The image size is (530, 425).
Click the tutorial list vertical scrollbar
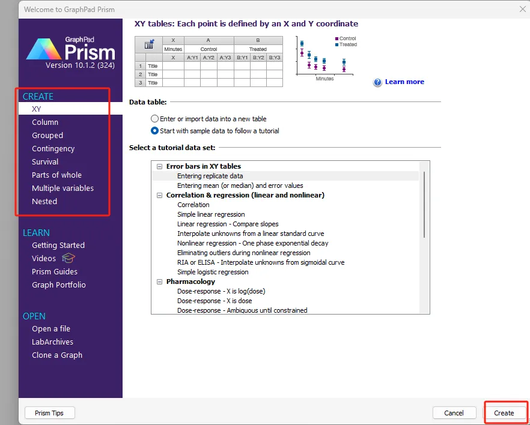coord(424,204)
